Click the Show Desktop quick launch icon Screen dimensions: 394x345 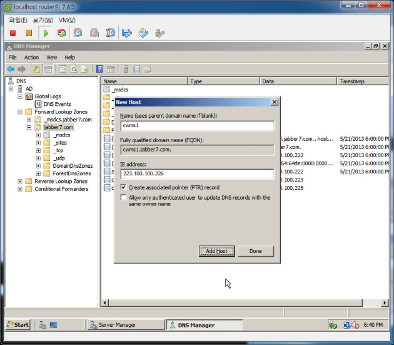tap(53, 325)
